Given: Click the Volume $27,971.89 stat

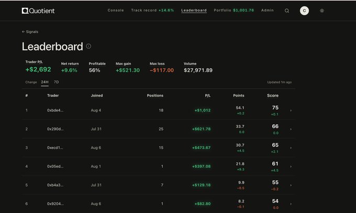Looking at the screenshot, I should pos(198,67).
